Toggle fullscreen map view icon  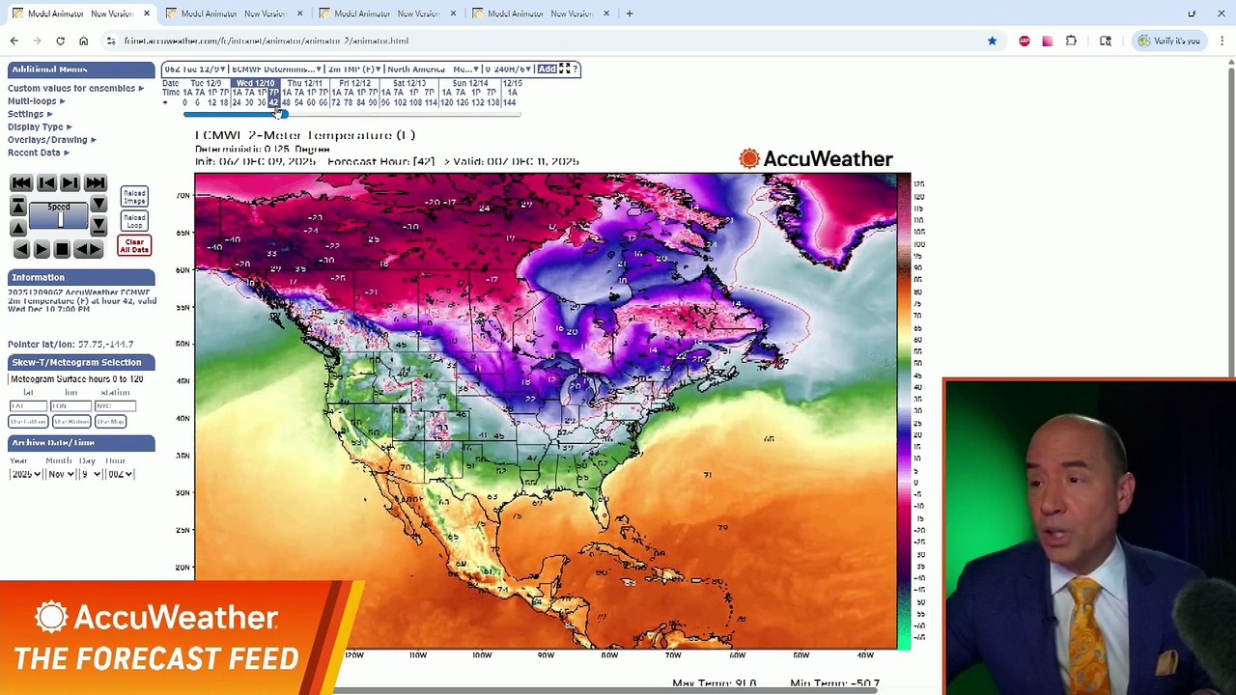(x=564, y=69)
